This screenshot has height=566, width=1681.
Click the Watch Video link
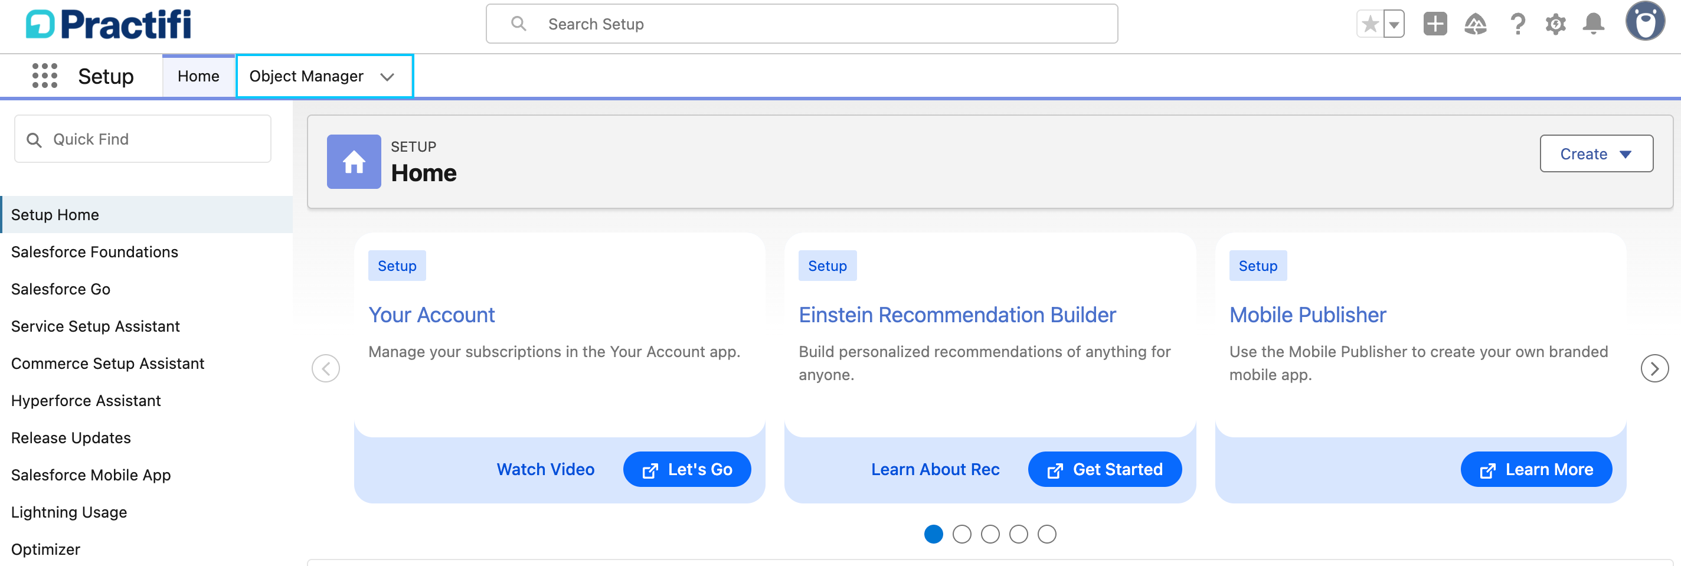[x=545, y=469]
